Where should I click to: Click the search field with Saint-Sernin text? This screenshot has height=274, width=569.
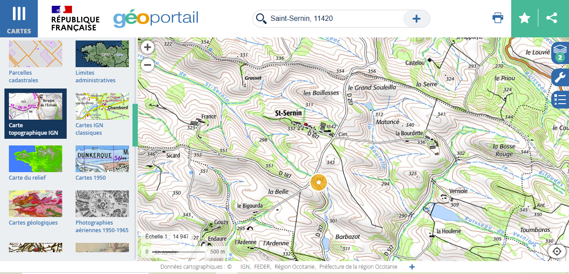click(x=336, y=19)
